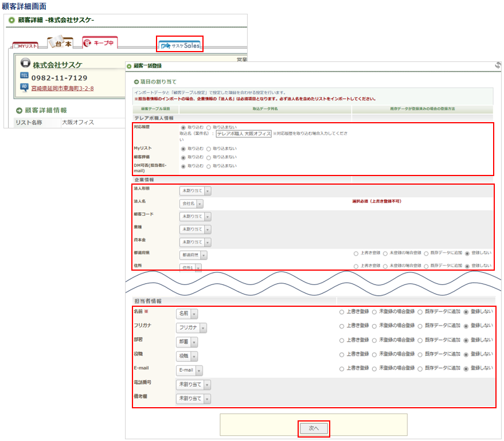Viewport: 504px width, 441px height.
Task: Open the 部署 assignment dropdown
Action: click(187, 342)
